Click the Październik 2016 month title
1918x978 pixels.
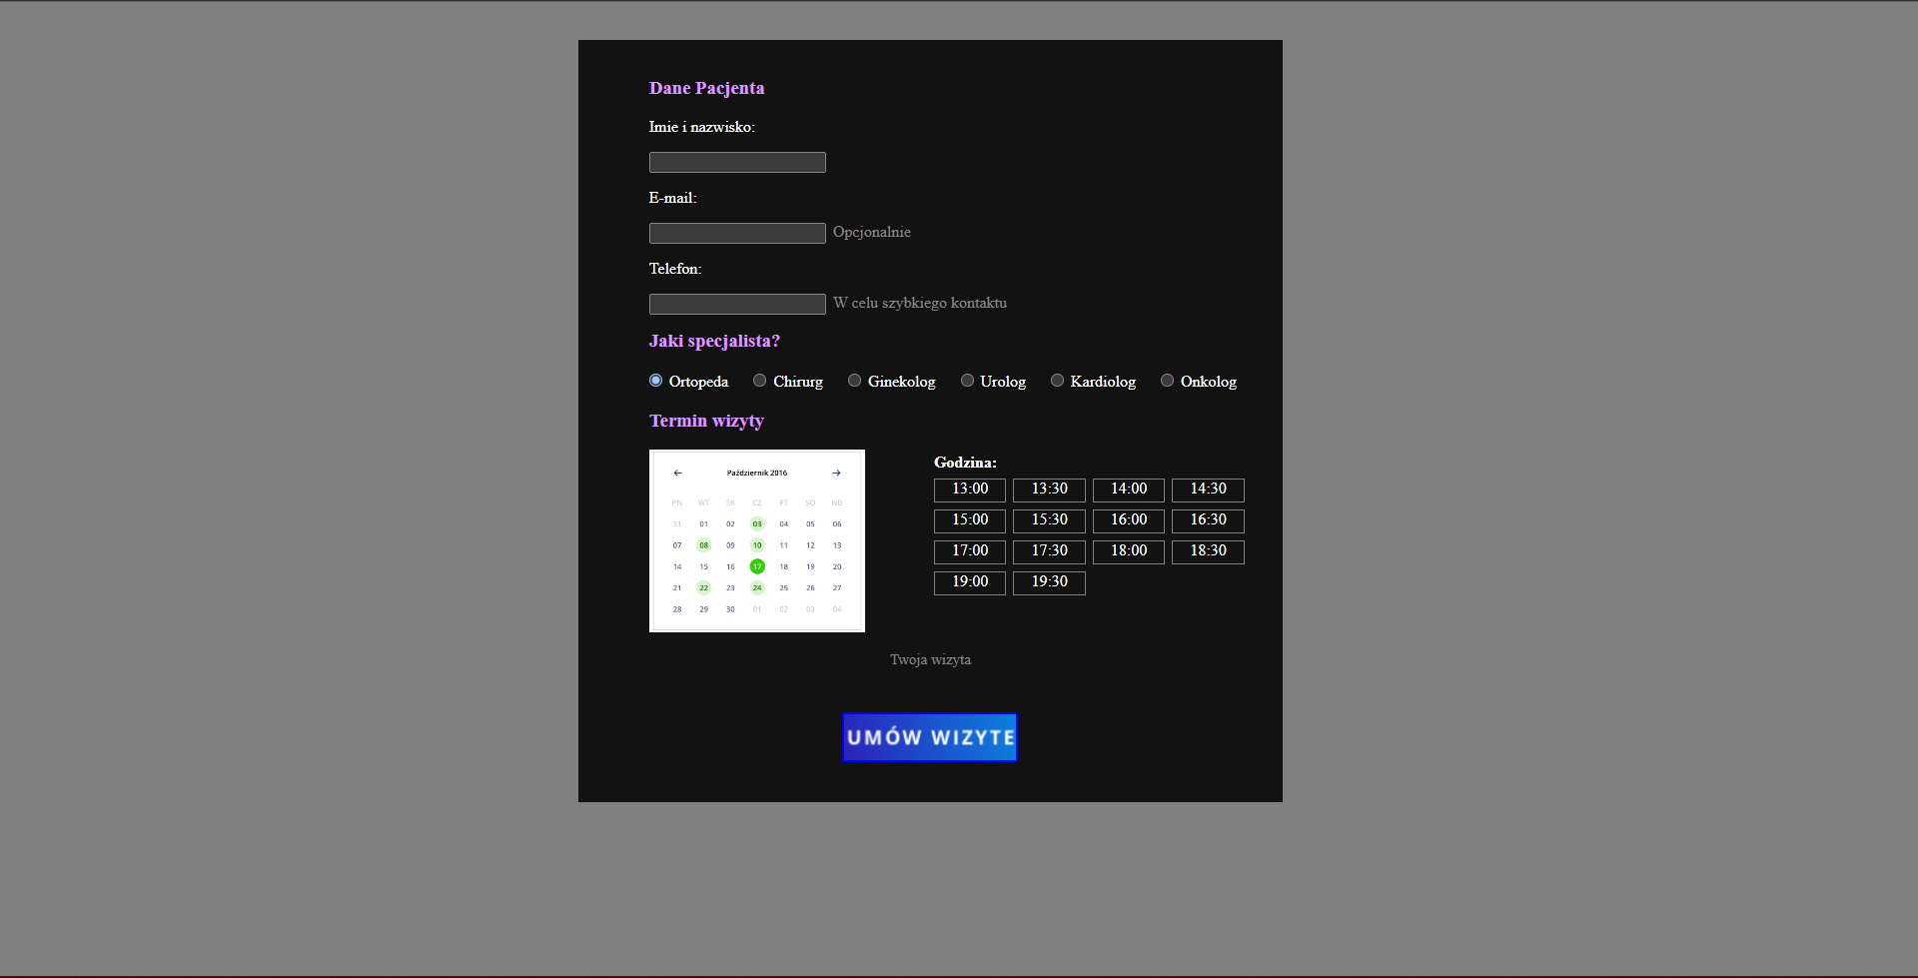coord(757,474)
